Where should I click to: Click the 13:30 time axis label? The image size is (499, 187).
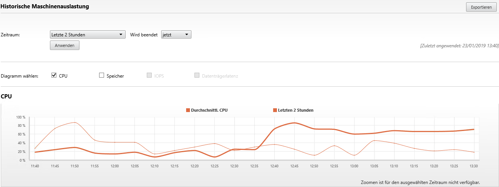click(473, 166)
